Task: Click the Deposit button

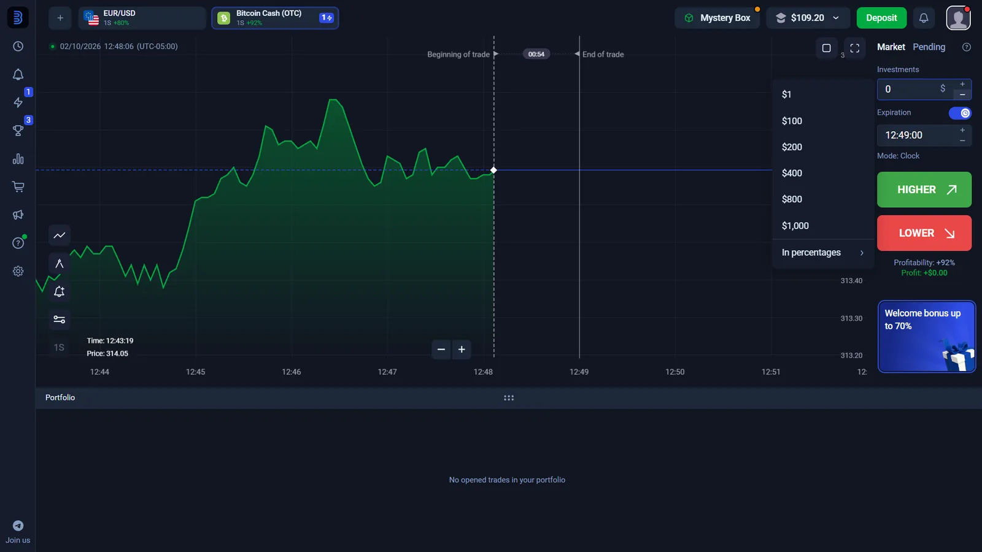Action: [881, 18]
